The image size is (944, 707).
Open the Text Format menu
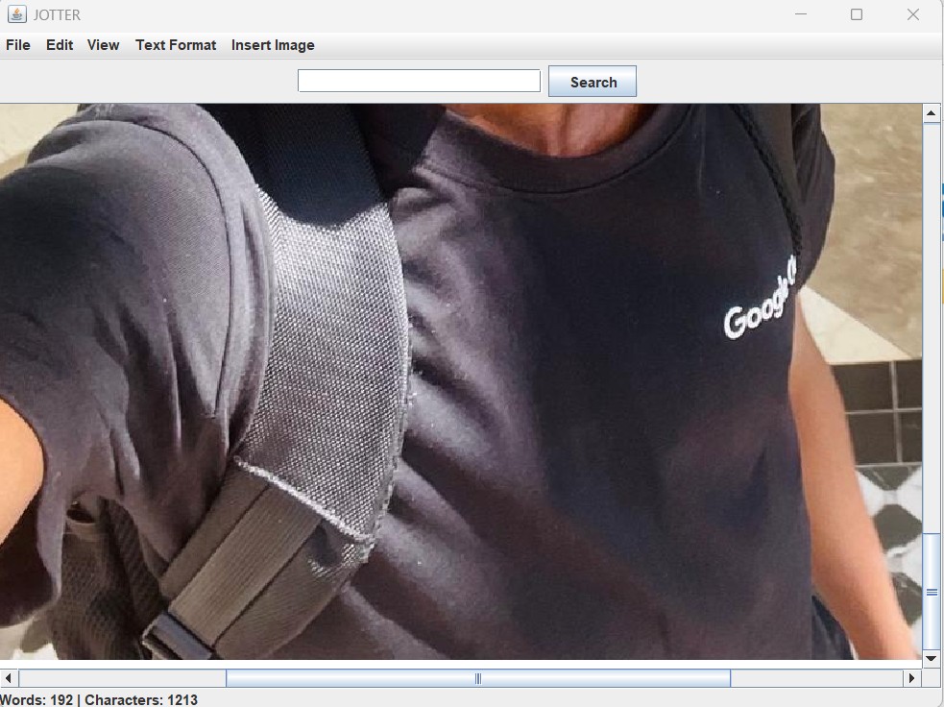(176, 45)
